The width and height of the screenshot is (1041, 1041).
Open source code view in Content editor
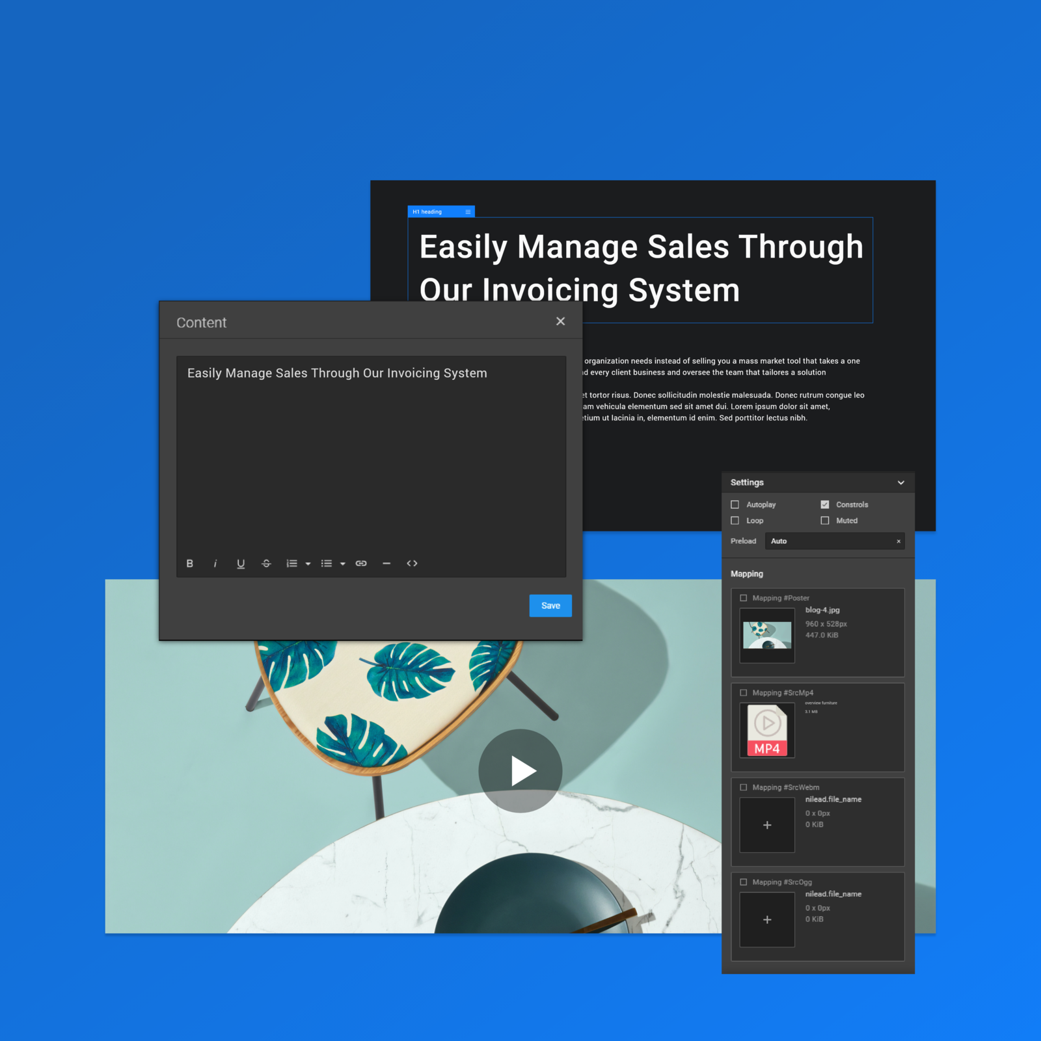[x=412, y=563]
